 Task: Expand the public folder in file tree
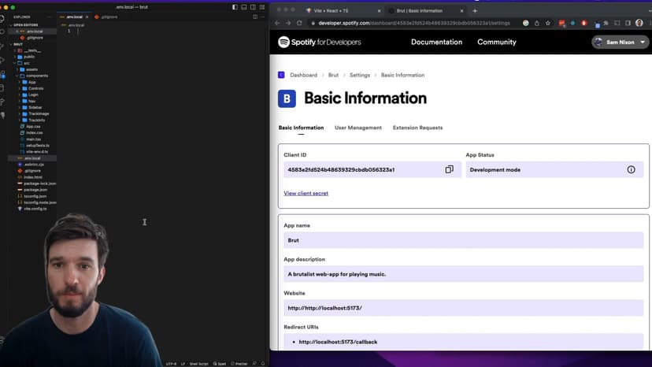pos(29,57)
